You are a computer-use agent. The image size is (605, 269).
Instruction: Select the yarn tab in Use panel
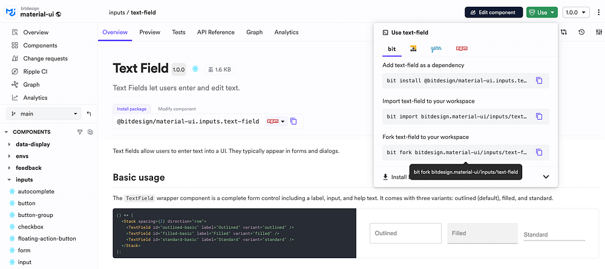click(436, 48)
